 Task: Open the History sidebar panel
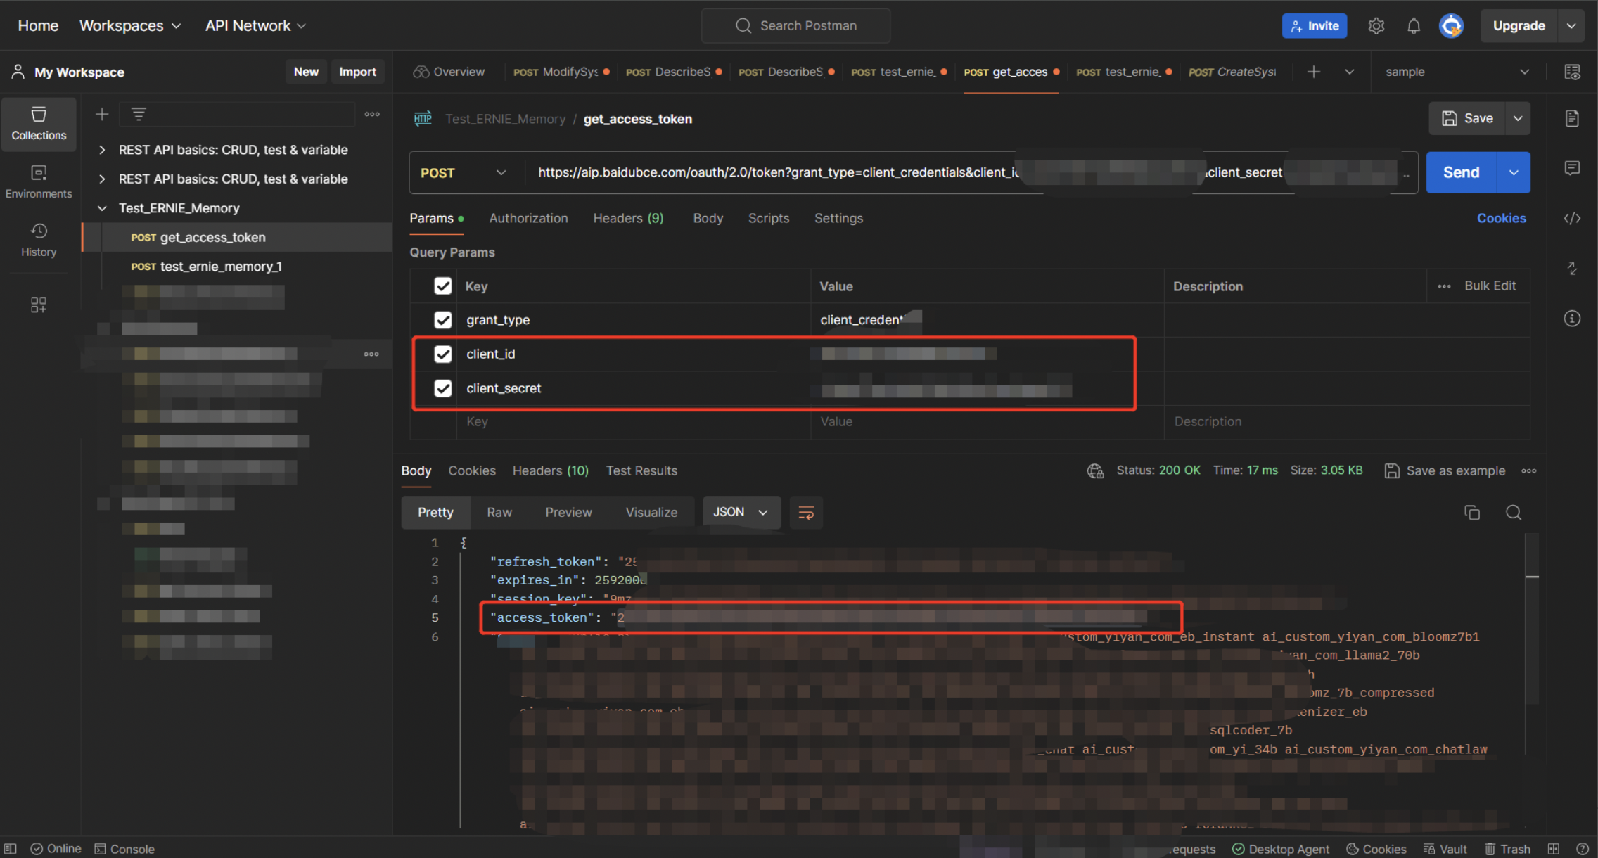click(39, 241)
